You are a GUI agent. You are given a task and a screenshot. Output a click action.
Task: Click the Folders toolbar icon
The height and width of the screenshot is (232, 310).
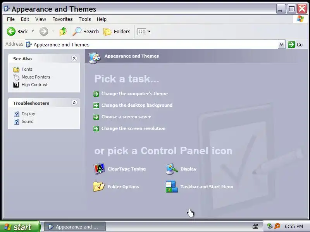pos(108,32)
